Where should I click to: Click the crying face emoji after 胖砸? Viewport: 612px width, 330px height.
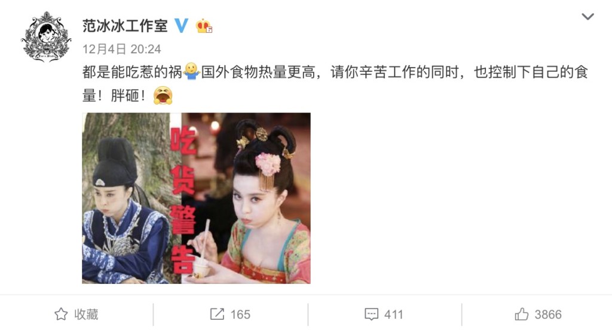(x=163, y=96)
